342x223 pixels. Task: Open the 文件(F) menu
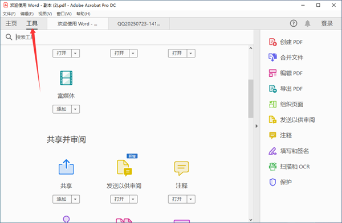point(9,14)
